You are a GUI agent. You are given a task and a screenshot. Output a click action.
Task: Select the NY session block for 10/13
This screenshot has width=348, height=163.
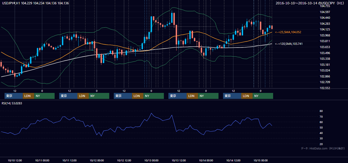coord(208,96)
